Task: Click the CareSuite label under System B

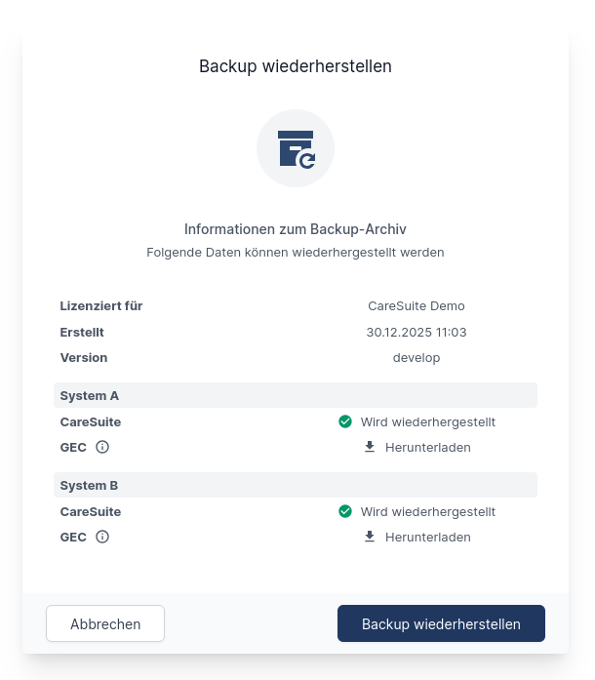Action: point(91,511)
